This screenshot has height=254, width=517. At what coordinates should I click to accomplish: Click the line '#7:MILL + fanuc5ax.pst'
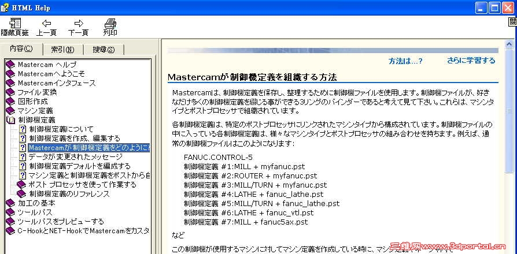246,222
